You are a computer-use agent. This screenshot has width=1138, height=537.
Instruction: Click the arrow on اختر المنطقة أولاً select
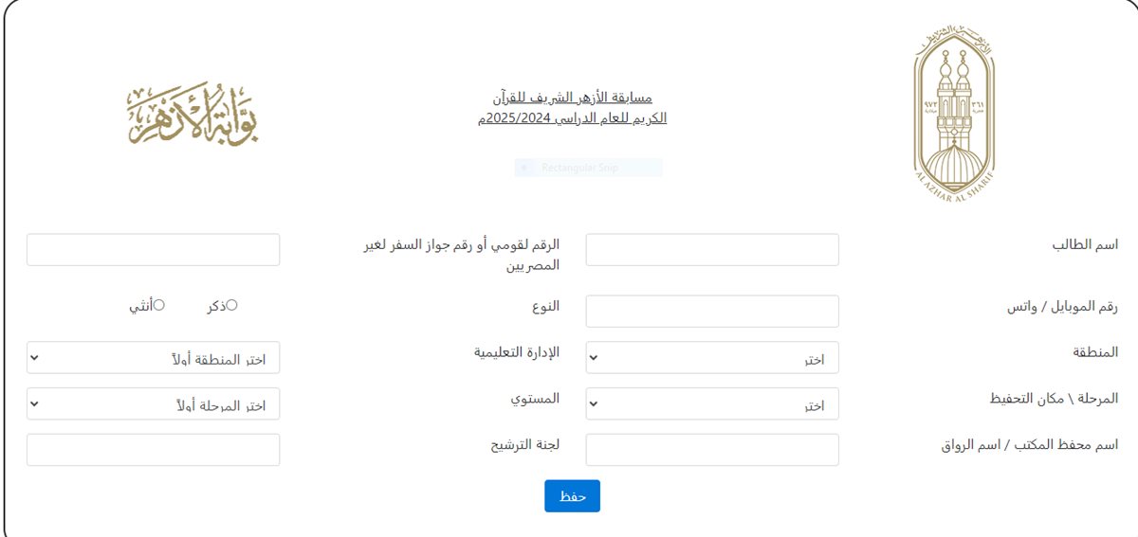[x=35, y=358]
